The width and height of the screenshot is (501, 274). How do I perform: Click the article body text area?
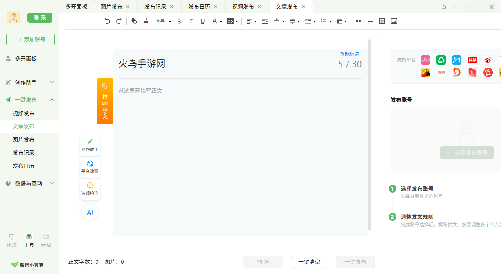(240, 157)
